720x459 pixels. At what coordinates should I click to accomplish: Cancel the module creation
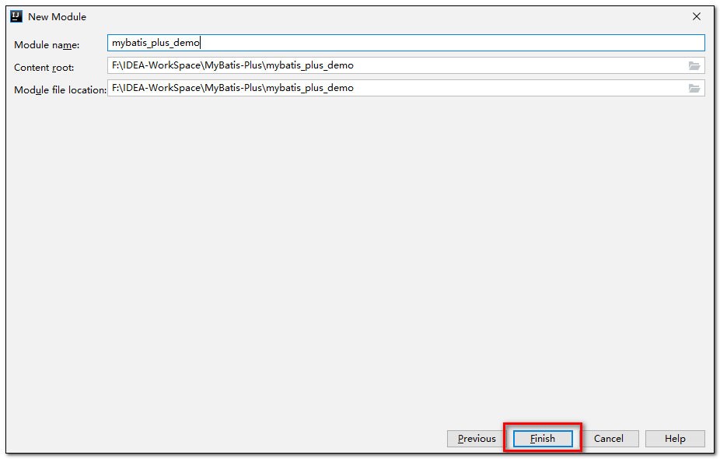click(x=608, y=439)
